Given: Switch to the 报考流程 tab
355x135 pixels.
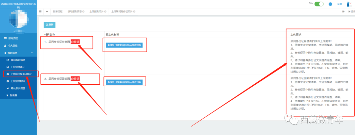Looking at the screenshot, I should click(58, 11).
